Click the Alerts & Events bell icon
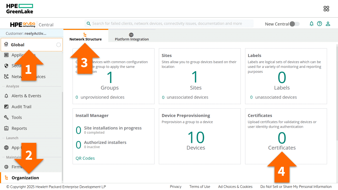The width and height of the screenshot is (338, 190). [6, 96]
